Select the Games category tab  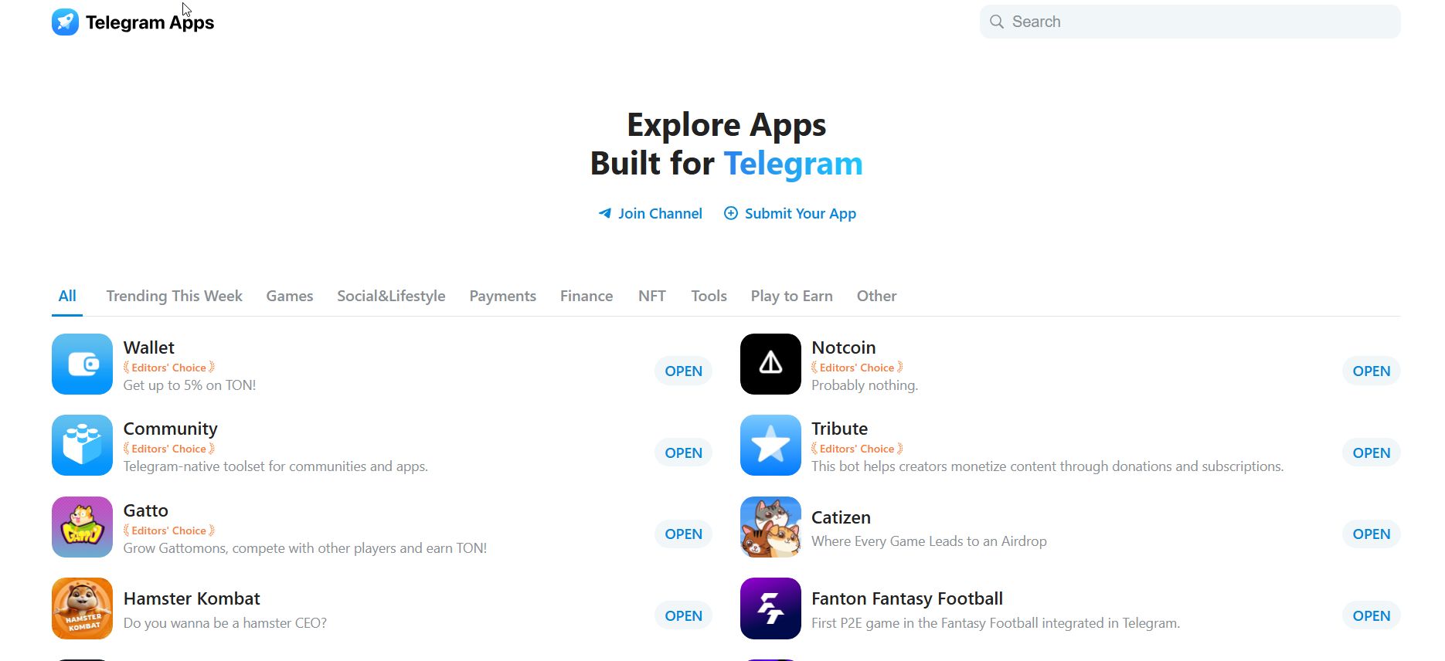click(x=290, y=296)
